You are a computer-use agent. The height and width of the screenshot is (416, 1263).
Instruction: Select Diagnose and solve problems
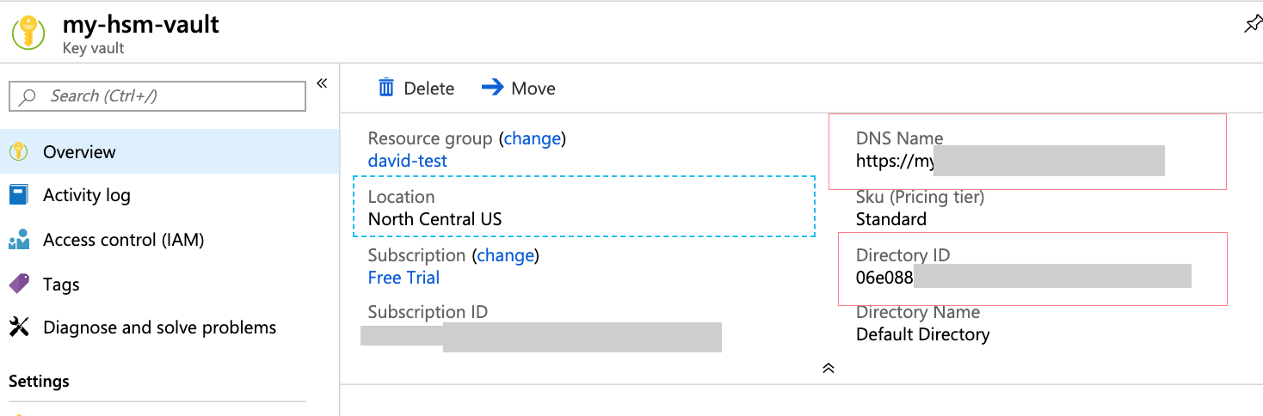(x=159, y=327)
